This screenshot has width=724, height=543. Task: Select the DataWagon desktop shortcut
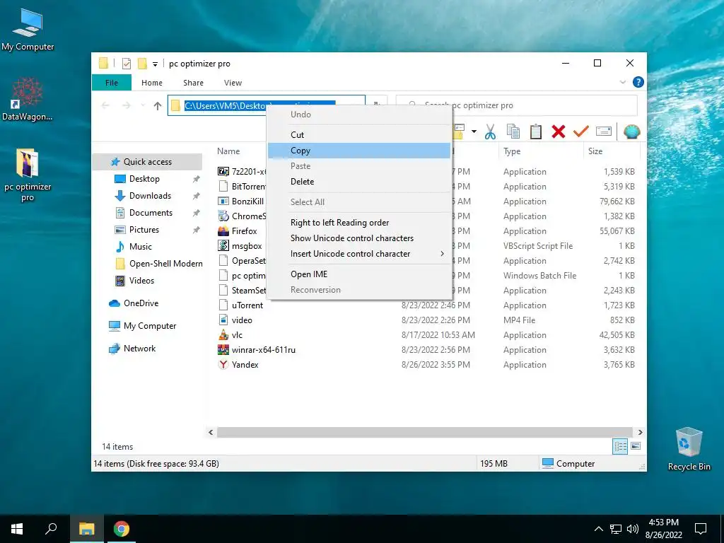click(x=28, y=99)
